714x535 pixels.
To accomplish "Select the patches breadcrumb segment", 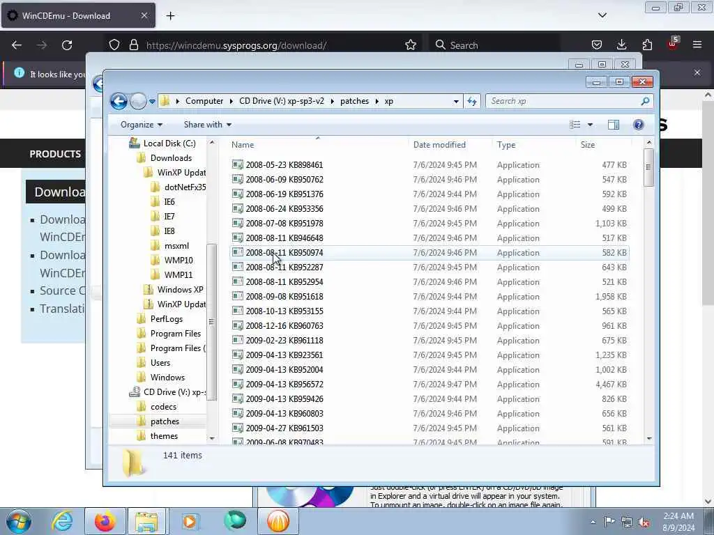I will (354, 101).
